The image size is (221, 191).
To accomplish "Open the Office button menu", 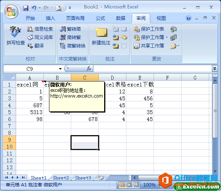I will tap(11, 12).
